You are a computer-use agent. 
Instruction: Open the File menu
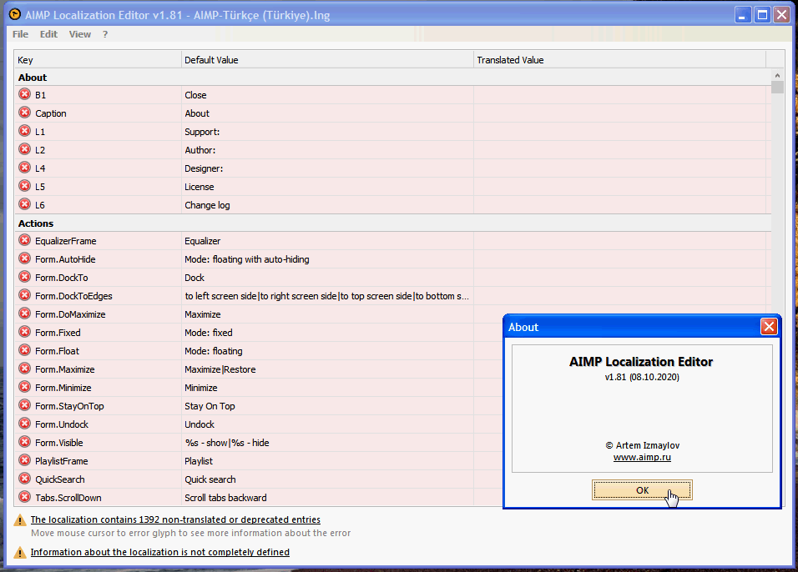[20, 34]
